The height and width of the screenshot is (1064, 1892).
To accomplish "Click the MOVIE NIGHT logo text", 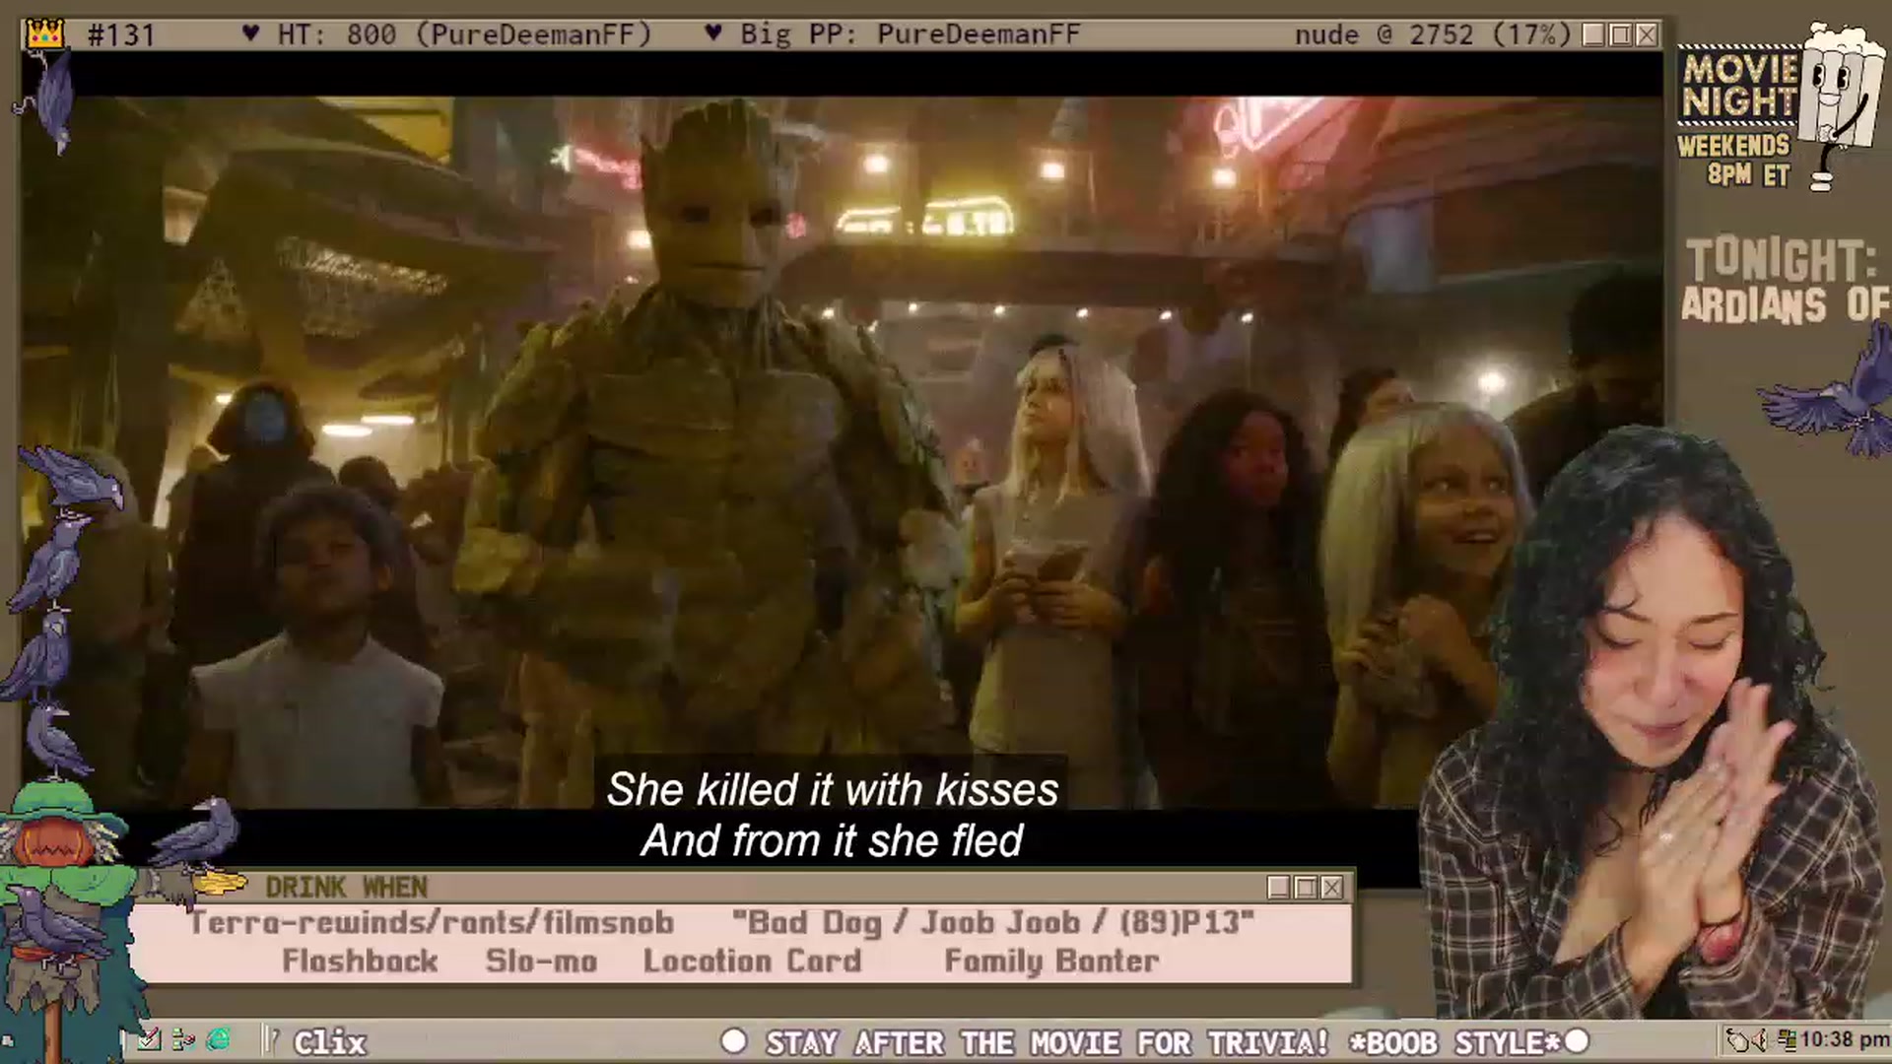I will tap(1740, 85).
